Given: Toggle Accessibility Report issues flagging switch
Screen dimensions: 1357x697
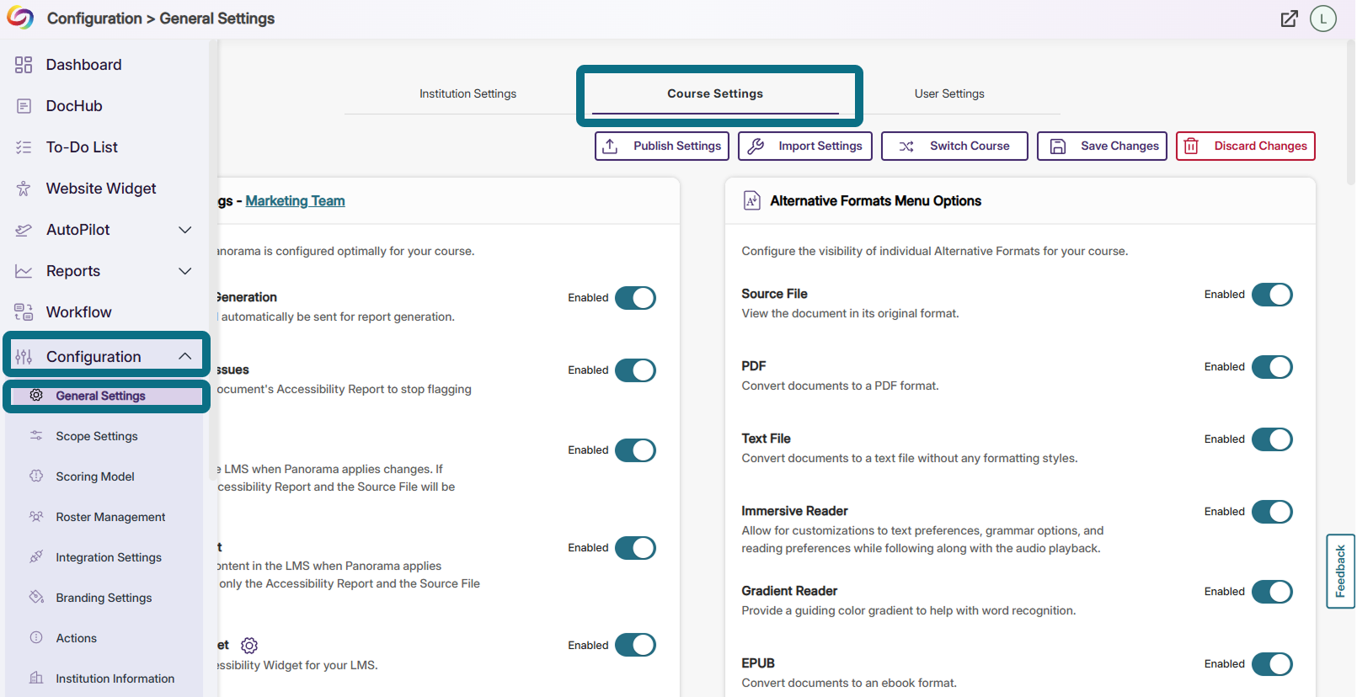Looking at the screenshot, I should tap(635, 370).
